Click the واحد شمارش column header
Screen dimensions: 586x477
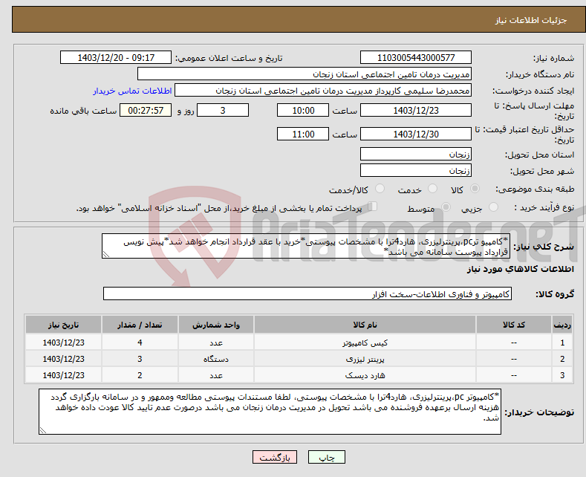tap(216, 325)
